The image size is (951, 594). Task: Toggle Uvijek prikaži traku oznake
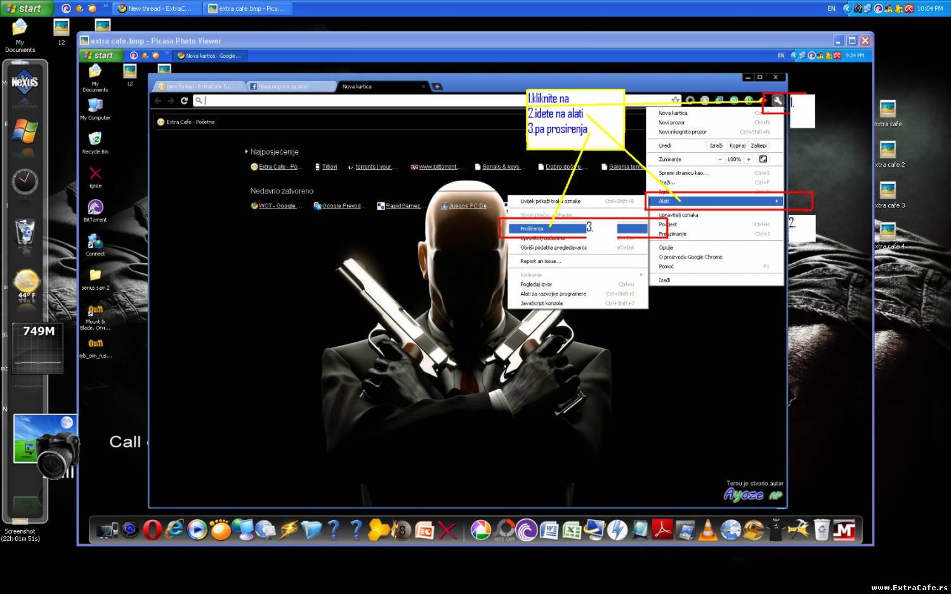pos(577,201)
